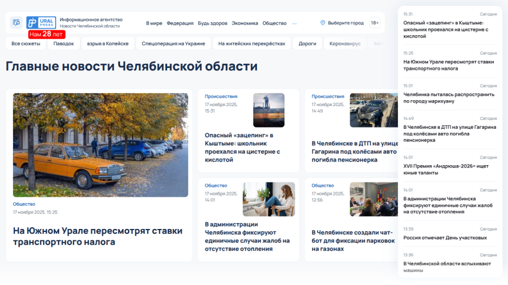Click timestamp '13:39' in sidebar
508x285 pixels.
tap(408, 229)
